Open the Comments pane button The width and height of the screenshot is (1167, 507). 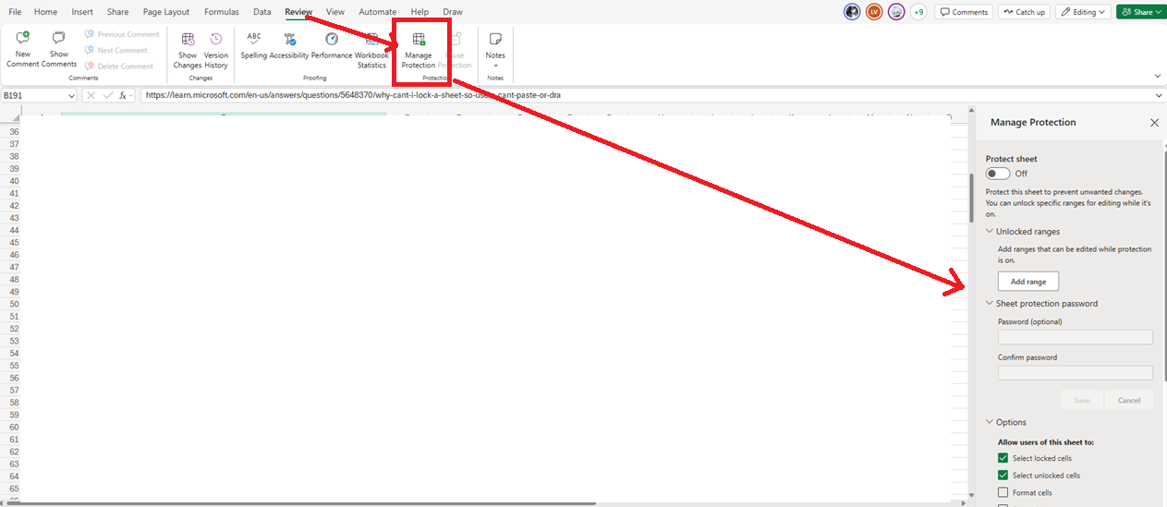964,12
